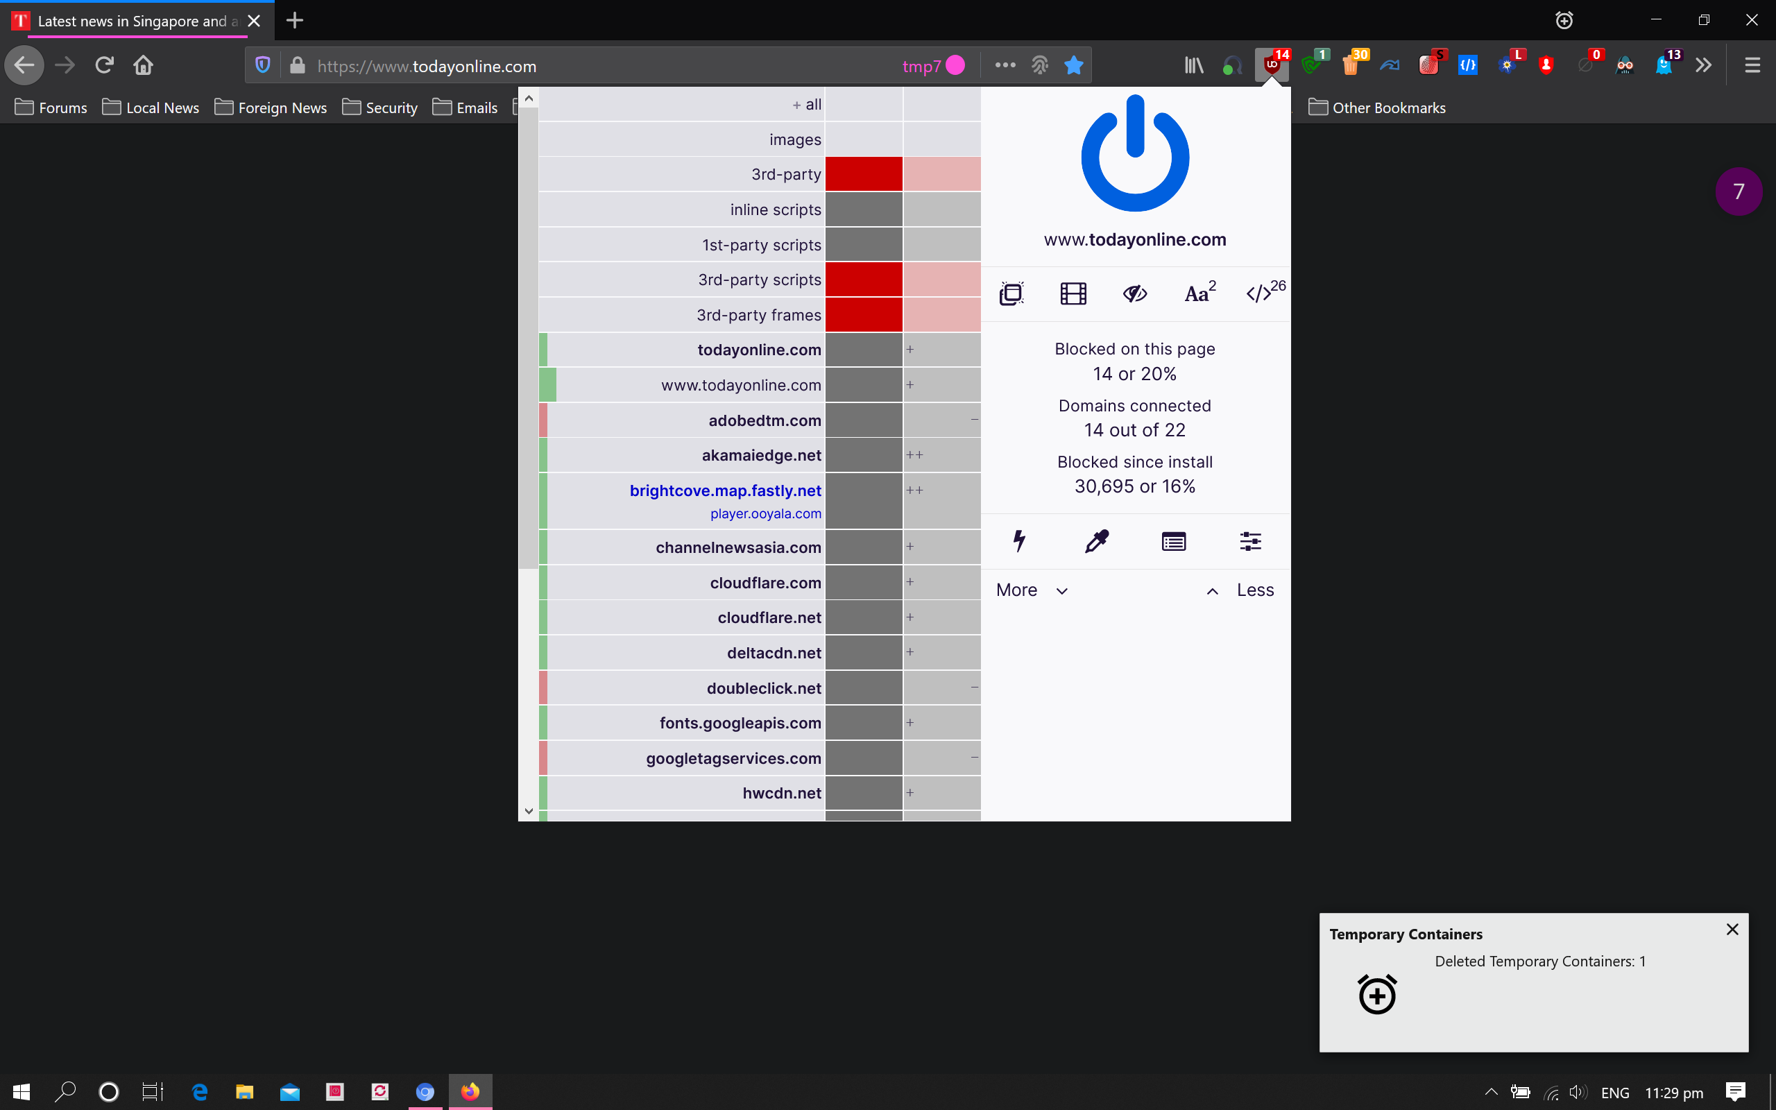
Task: Click brightcove.map.fastly.net domain row
Action: [x=724, y=490]
